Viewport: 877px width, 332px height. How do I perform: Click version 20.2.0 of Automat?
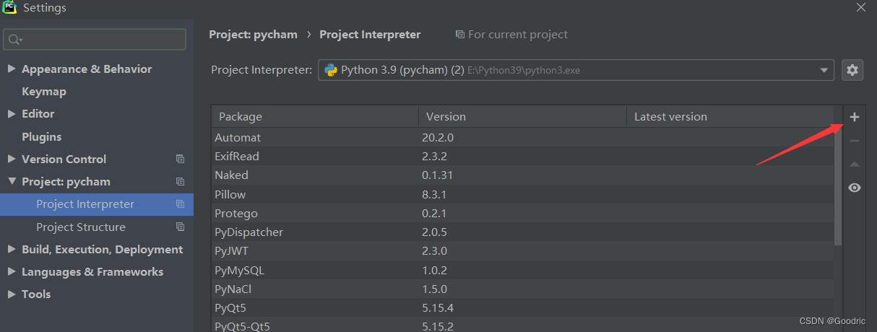click(438, 137)
